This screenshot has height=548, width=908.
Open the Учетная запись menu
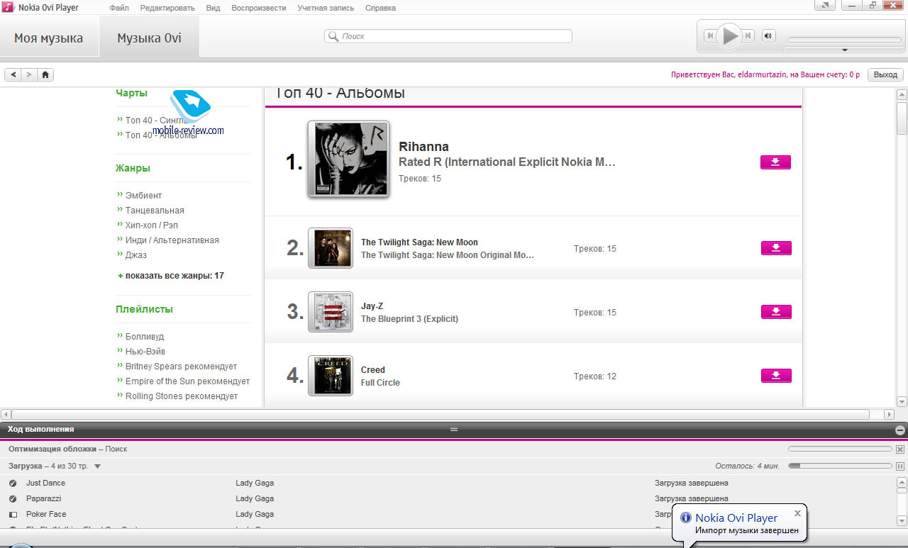click(326, 8)
